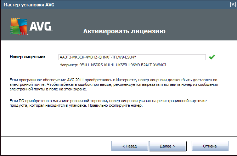This screenshot has width=237, height=156.
Task: Click the "Номер лицензии:" label
Action: pyautogui.click(x=27, y=57)
